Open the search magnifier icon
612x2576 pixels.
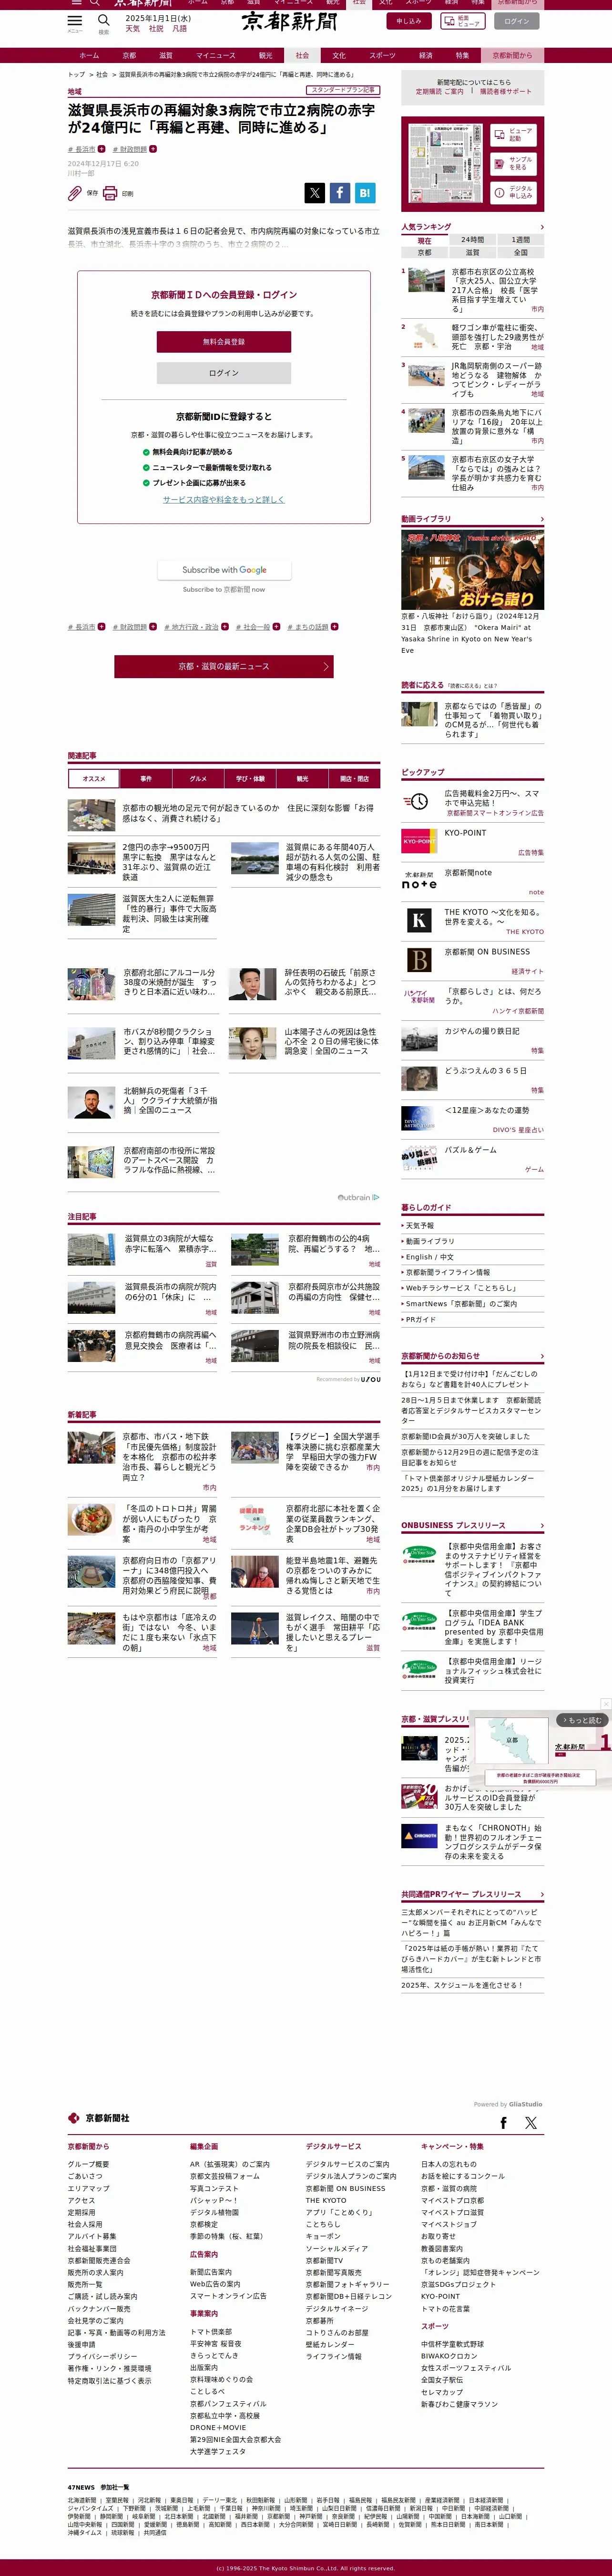tap(104, 21)
